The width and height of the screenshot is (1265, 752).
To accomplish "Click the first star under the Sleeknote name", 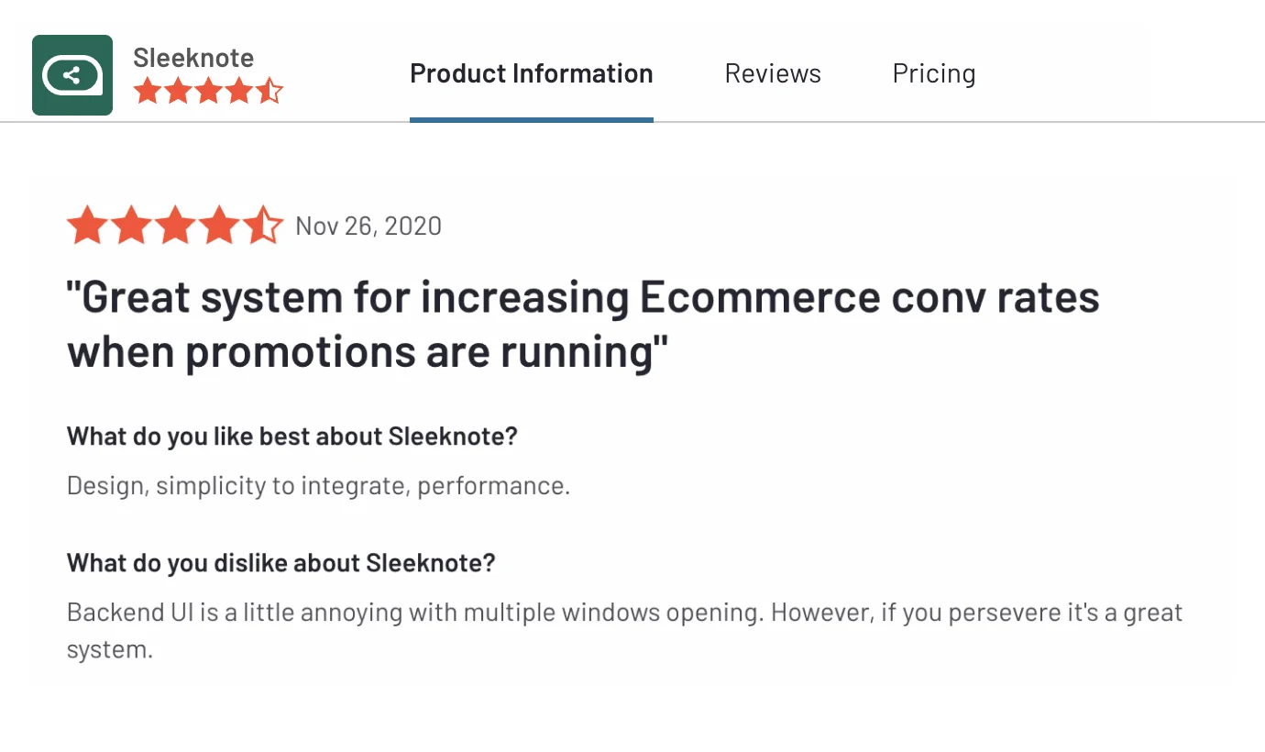I will pos(147,92).
